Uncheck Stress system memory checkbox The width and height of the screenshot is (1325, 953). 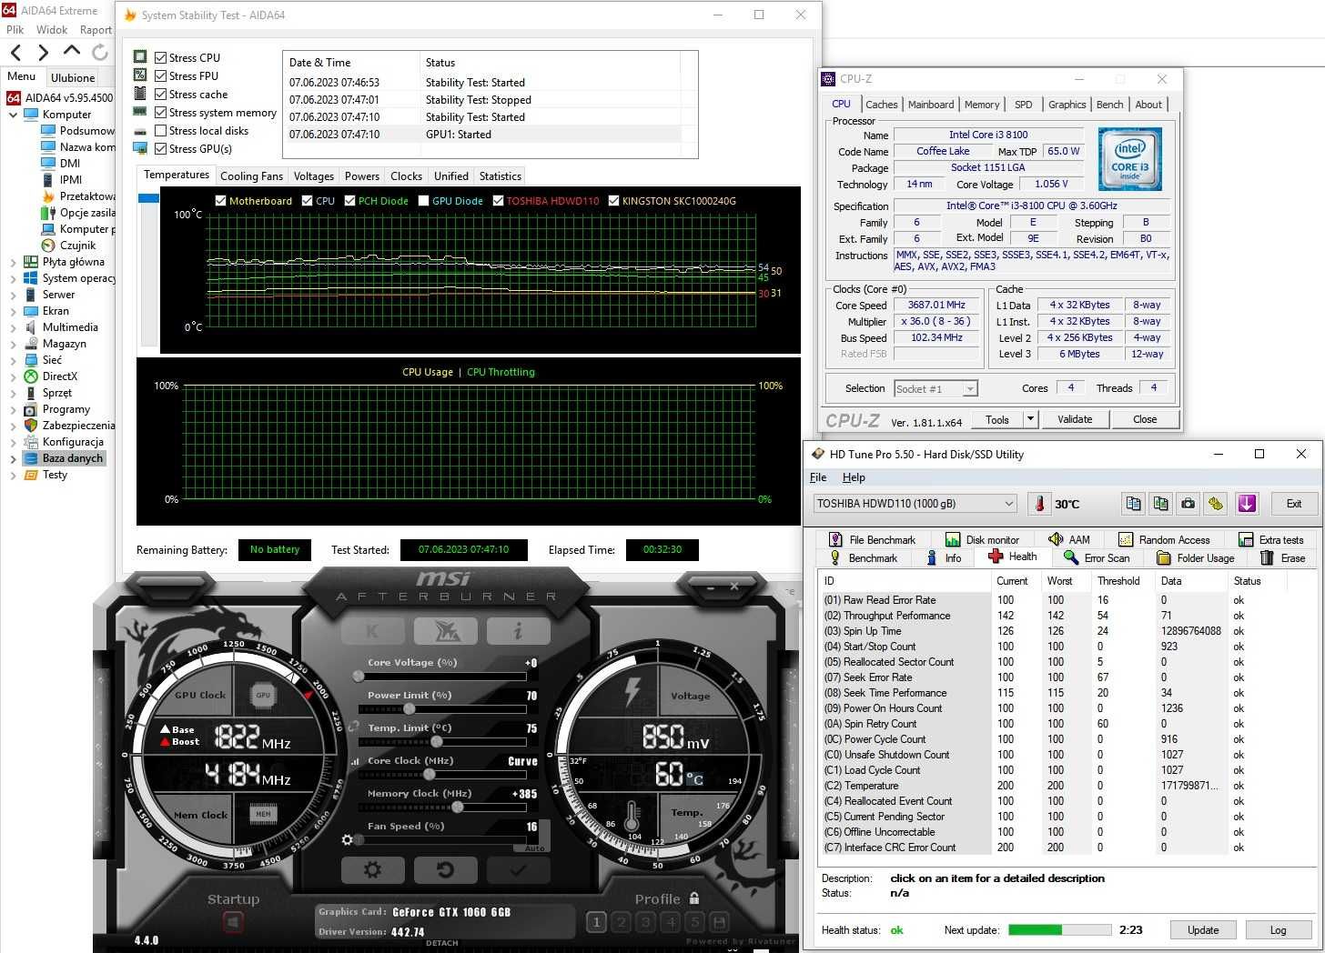[160, 112]
